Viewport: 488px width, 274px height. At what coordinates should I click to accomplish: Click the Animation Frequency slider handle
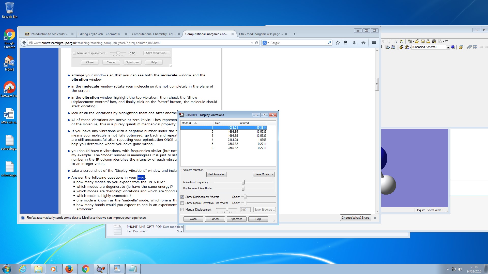coord(243,182)
